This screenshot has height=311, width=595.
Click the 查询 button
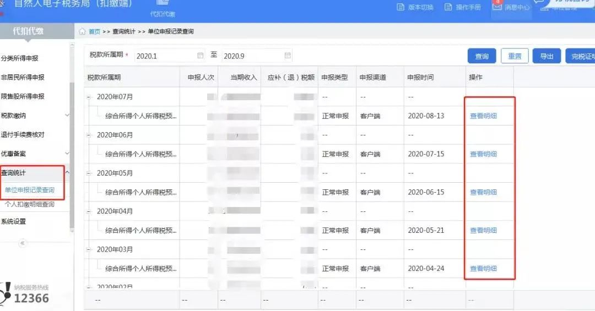(482, 56)
